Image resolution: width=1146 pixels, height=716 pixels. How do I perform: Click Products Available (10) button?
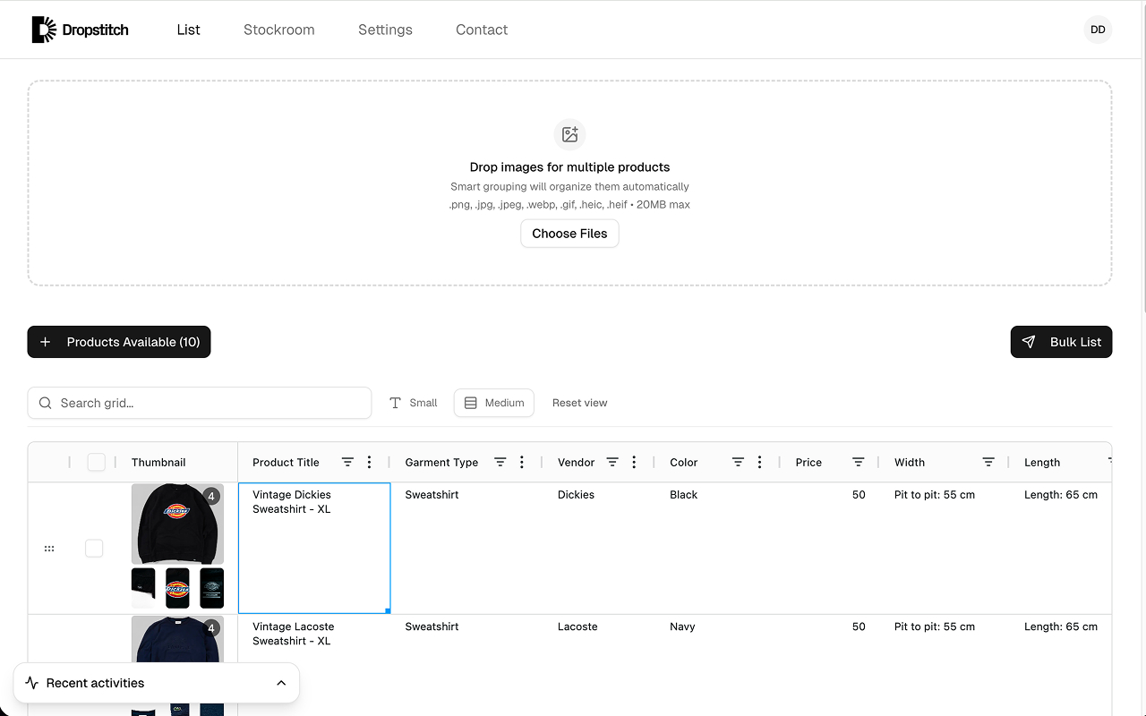pos(119,342)
